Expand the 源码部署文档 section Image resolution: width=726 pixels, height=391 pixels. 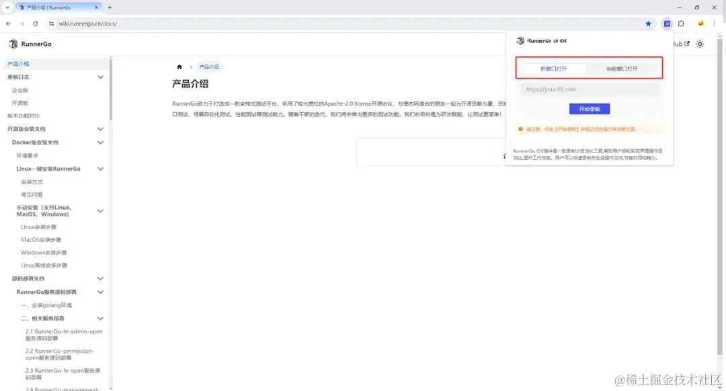100,278
